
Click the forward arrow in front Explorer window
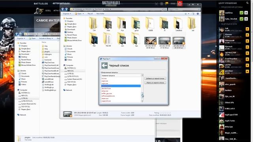66,9
